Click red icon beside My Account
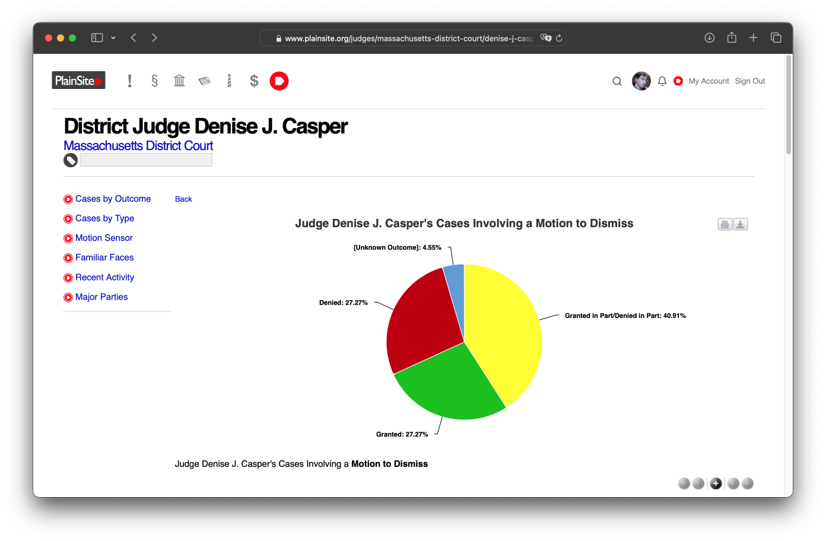 (678, 81)
